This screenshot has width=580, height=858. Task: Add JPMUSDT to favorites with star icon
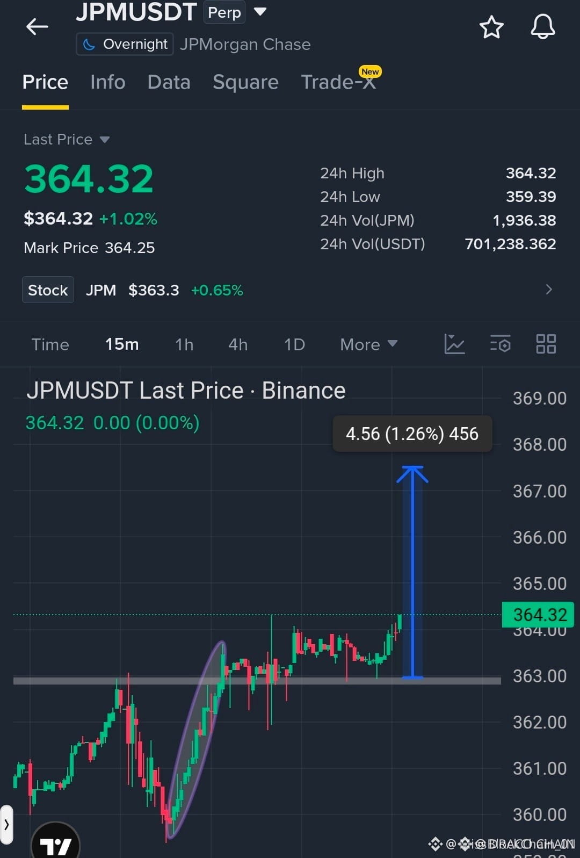(491, 27)
